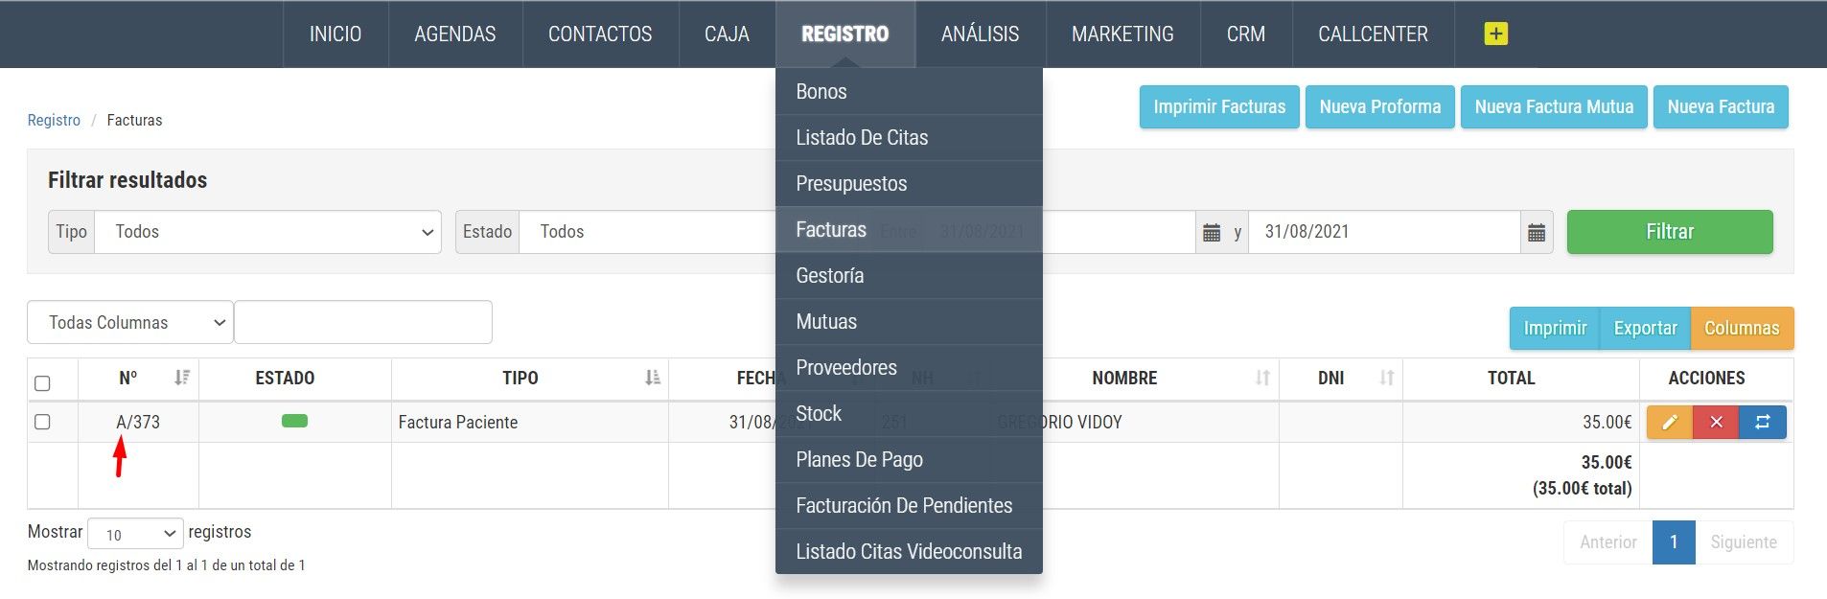Viewport: 1827px width, 599px height.
Task: Click the green status indicator for A/373
Action: pyautogui.click(x=294, y=421)
